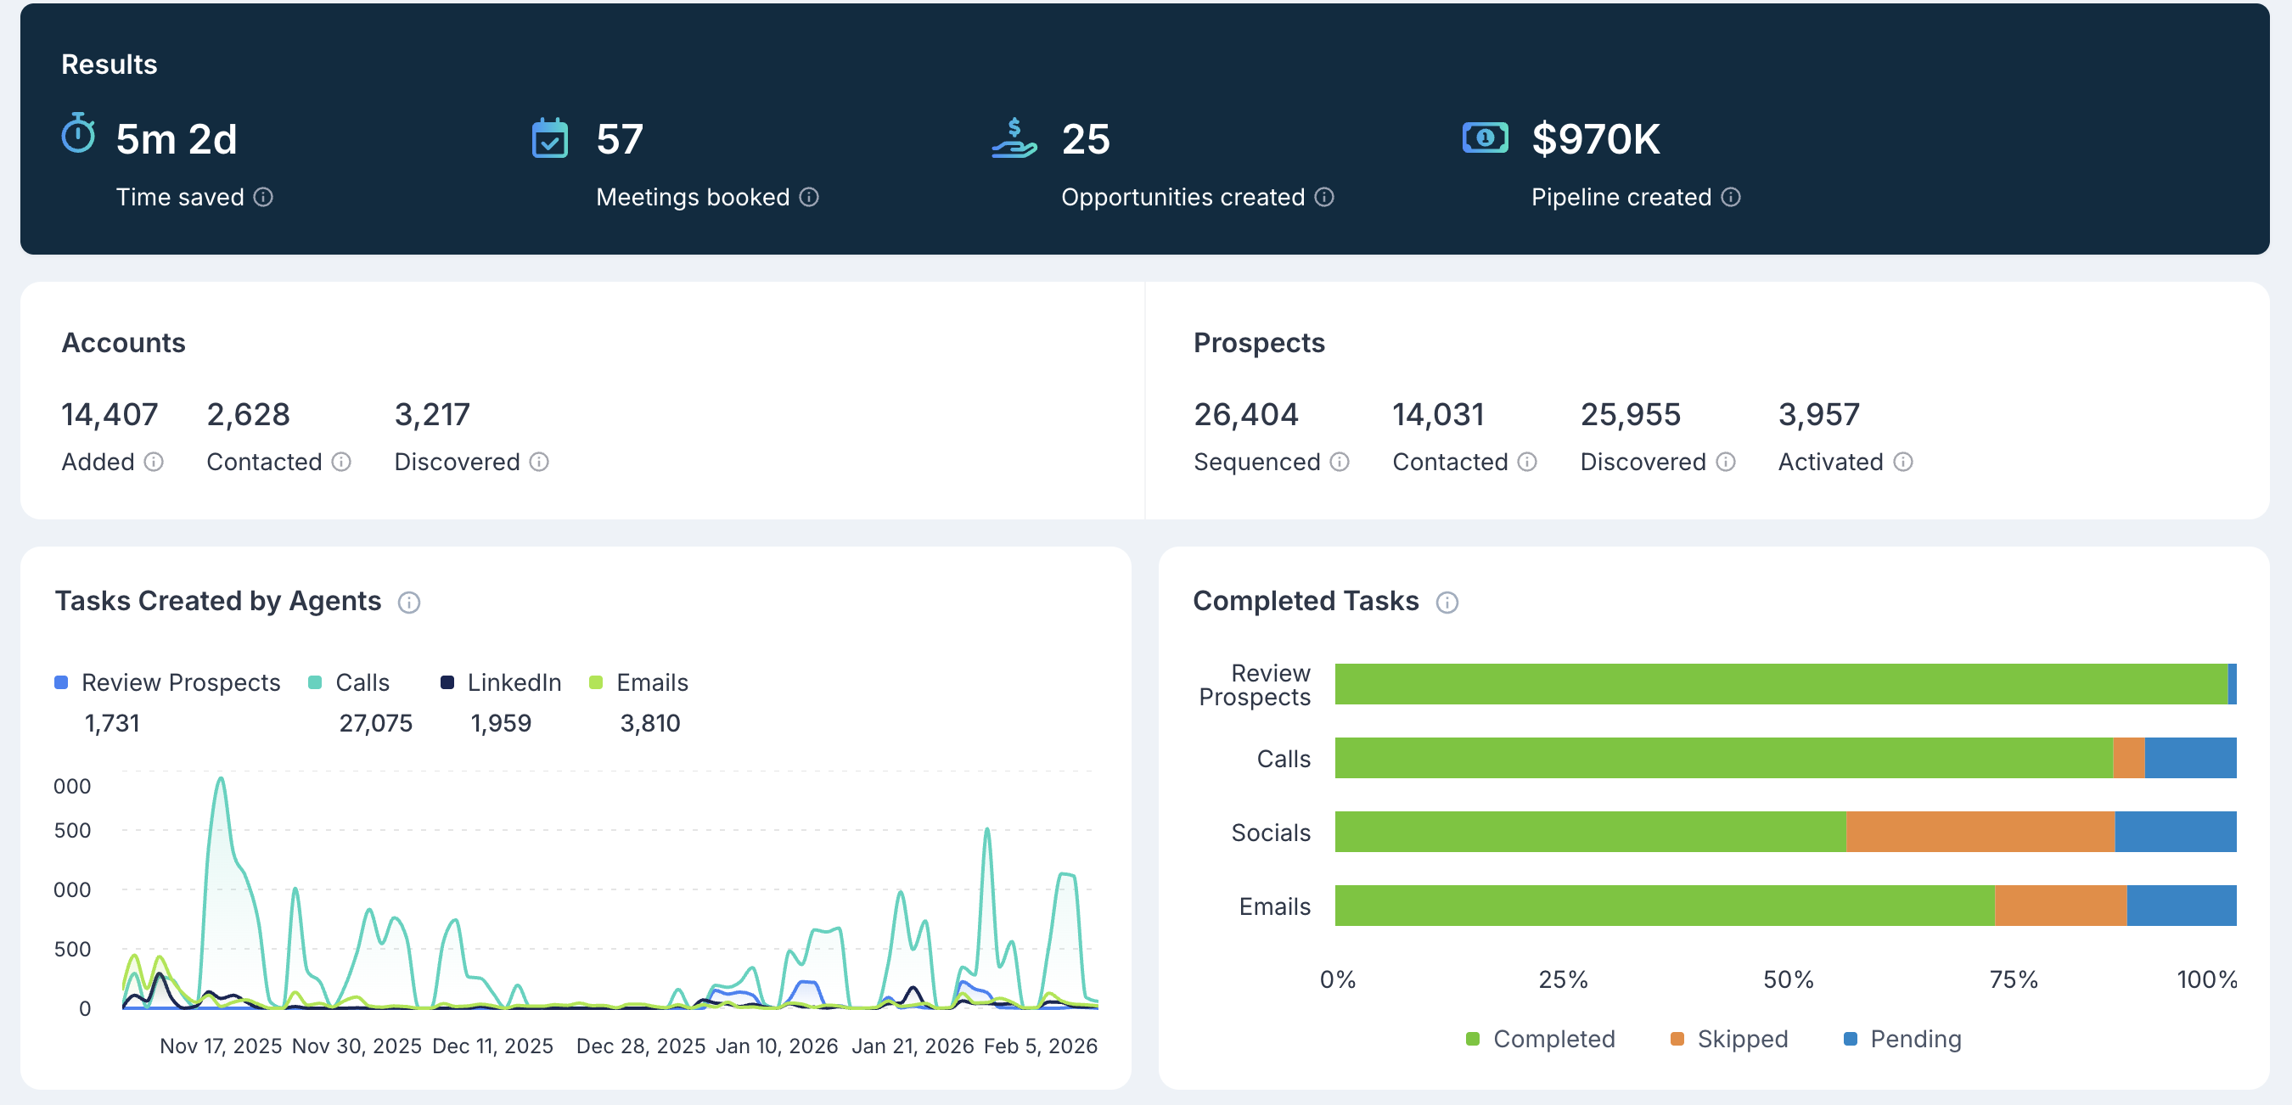Click the stopwatch Time saved icon
The image size is (2292, 1105).
point(78,134)
